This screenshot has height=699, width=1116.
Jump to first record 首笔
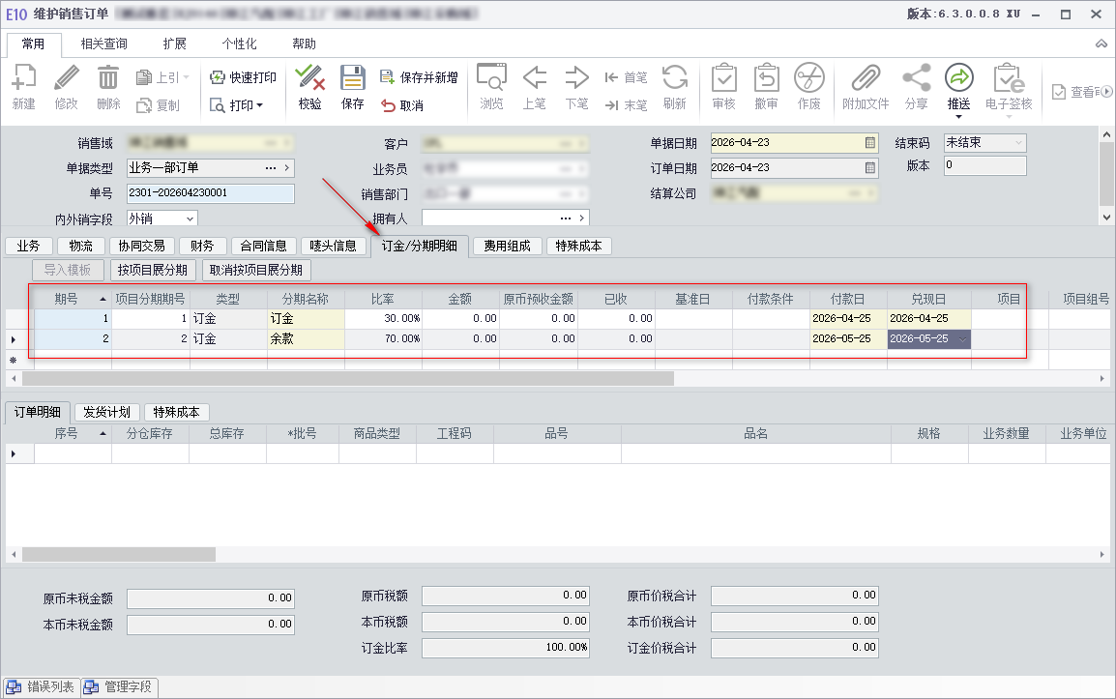[x=626, y=77]
